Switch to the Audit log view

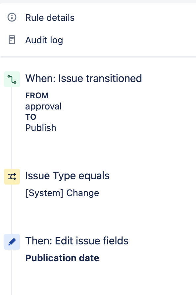44,40
